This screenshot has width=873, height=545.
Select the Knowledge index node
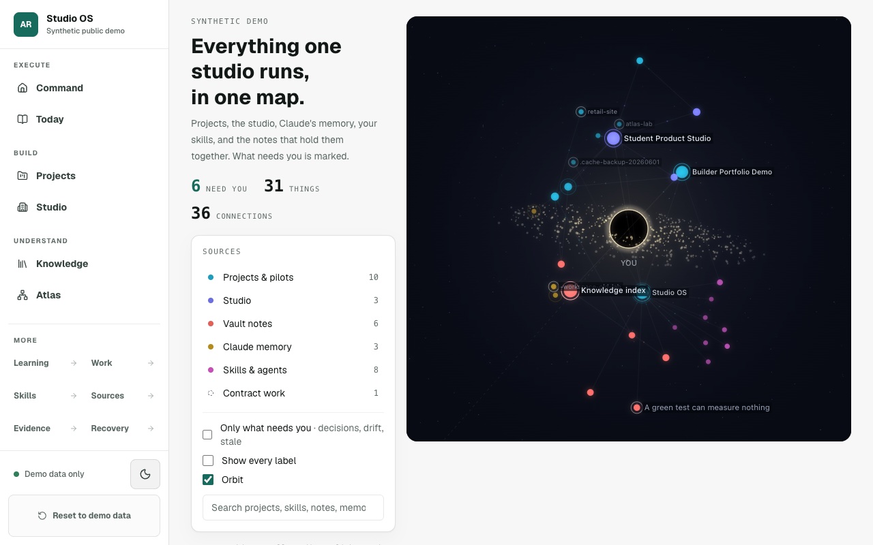(570, 291)
